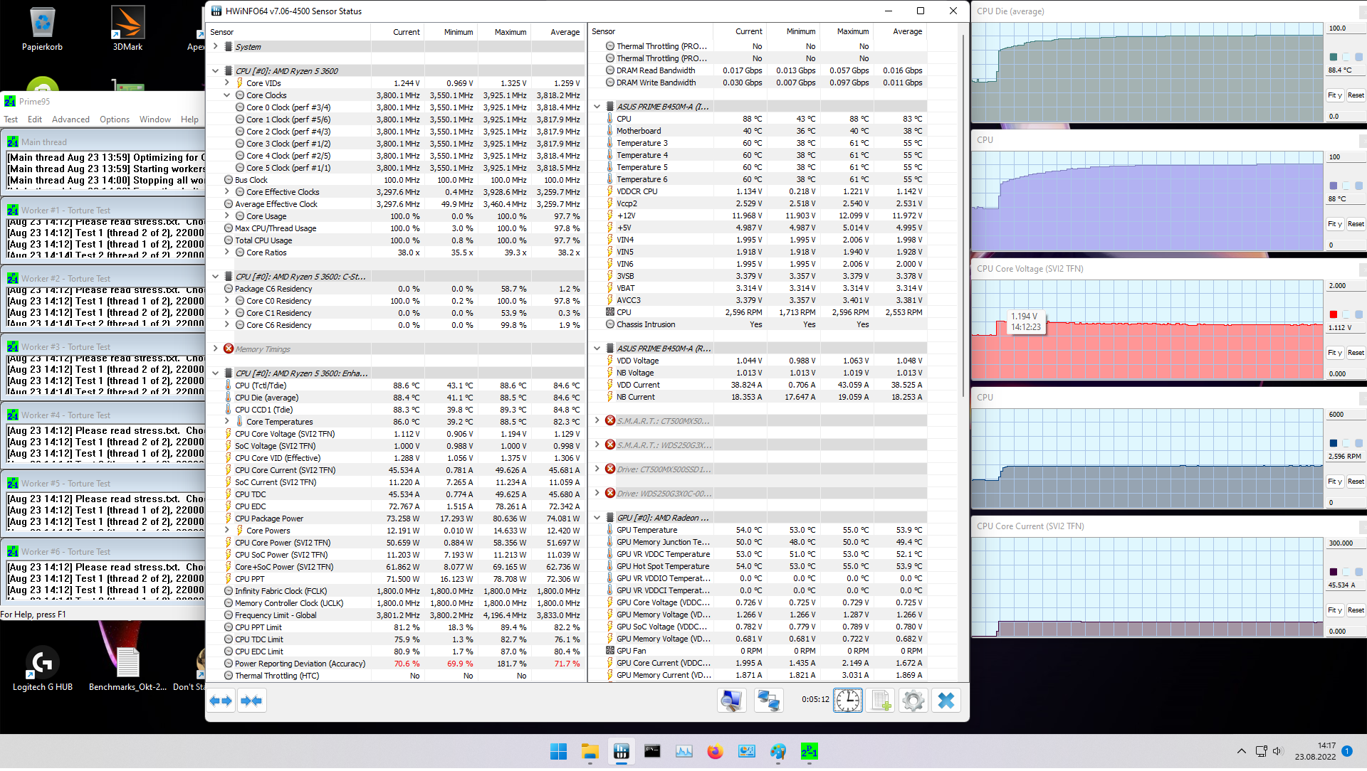The height and width of the screenshot is (771, 1367).
Task: Expand the System sensor group
Action: [216, 46]
